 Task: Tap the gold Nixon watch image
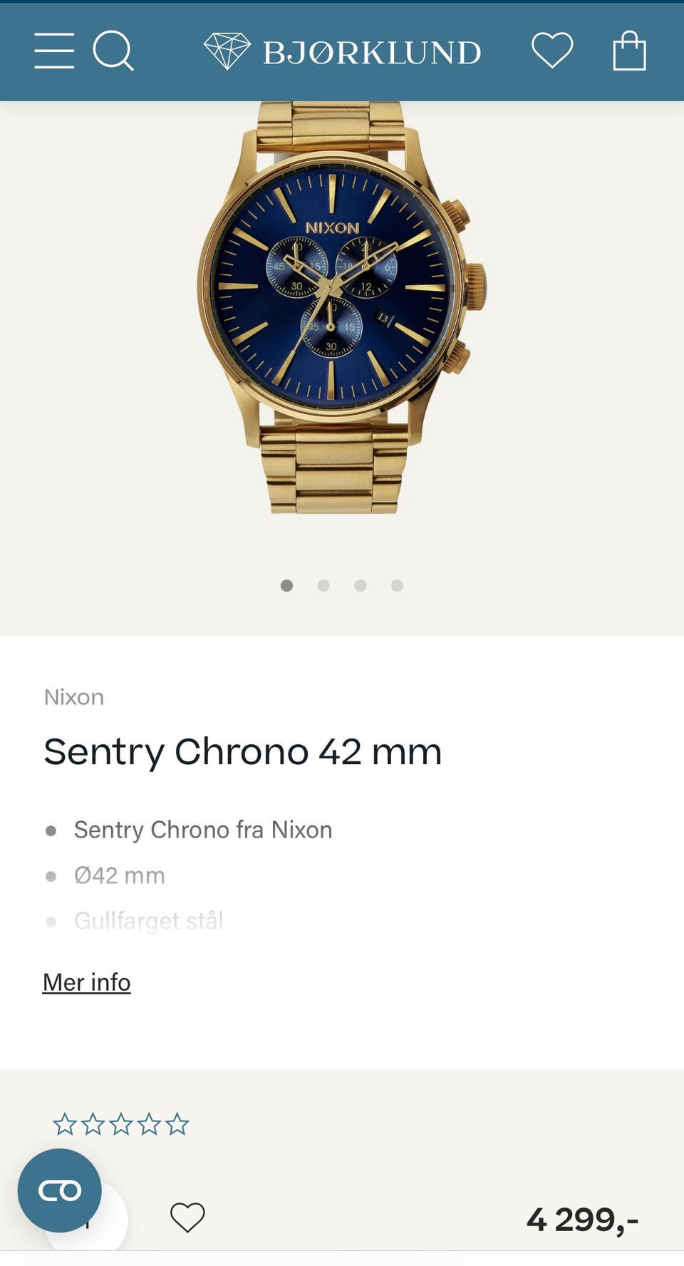click(x=341, y=307)
